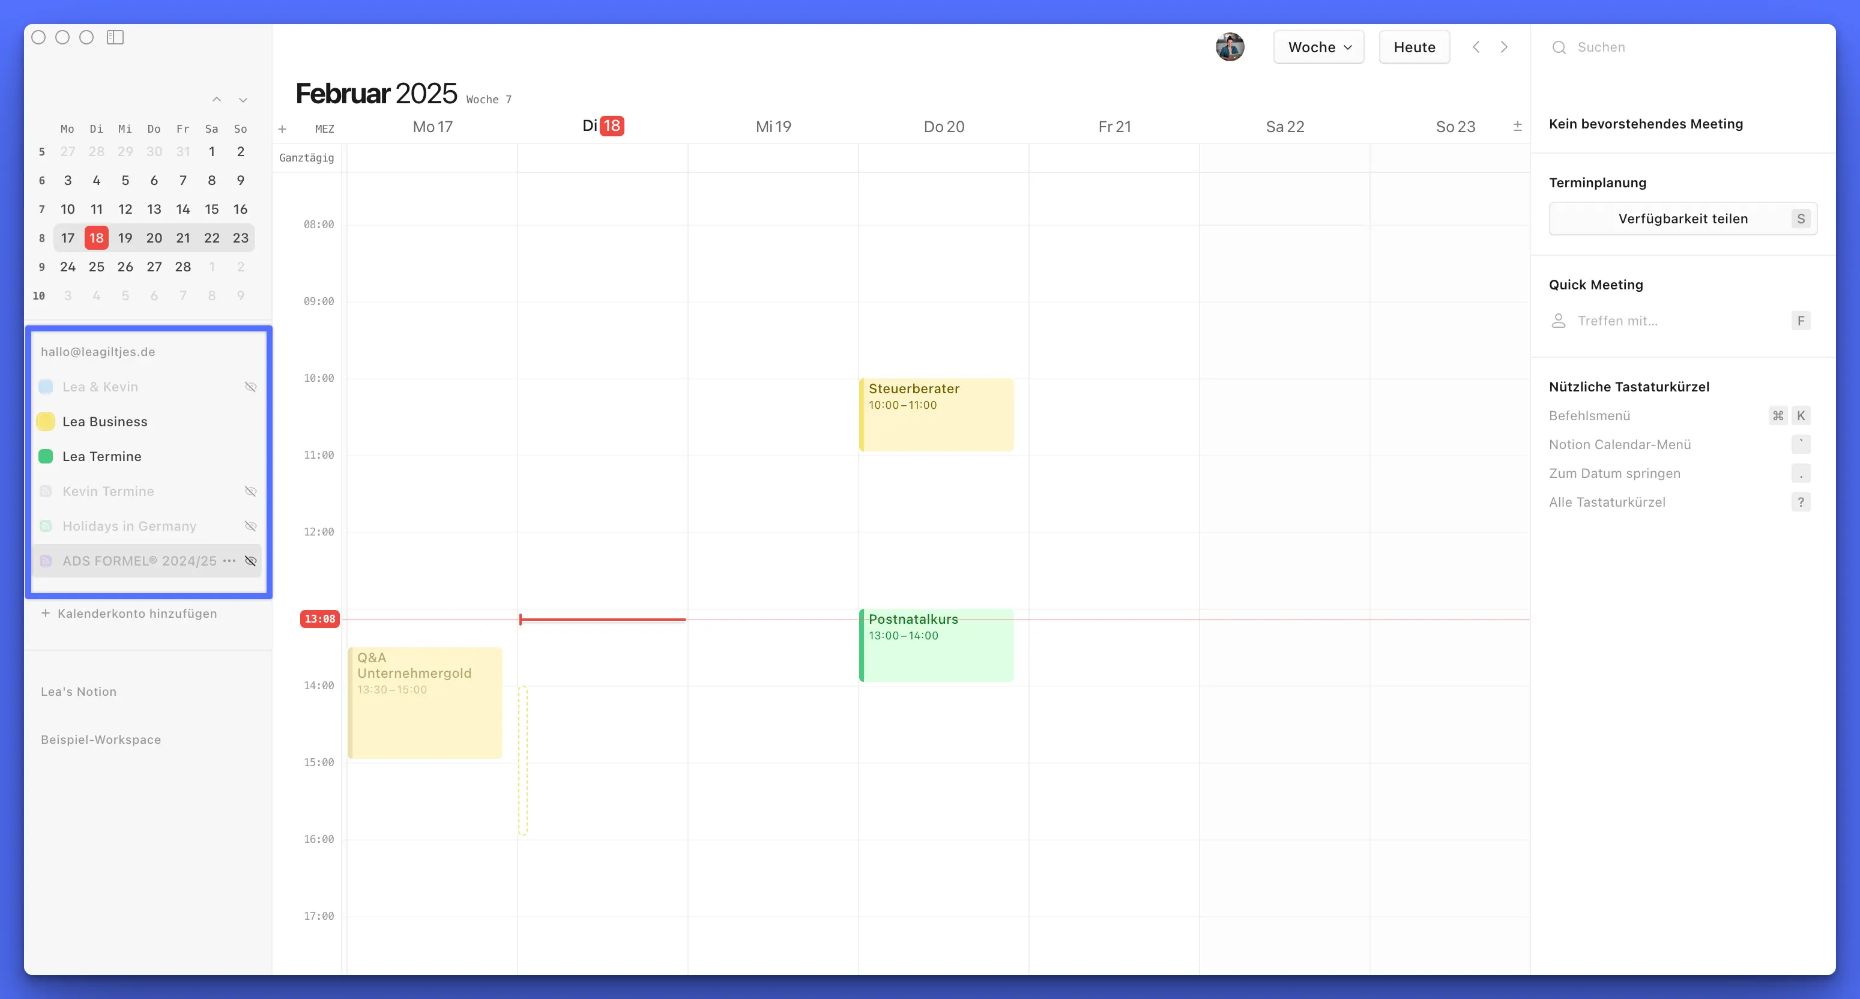
Task: Mini calendar previous month chevron up
Action: [217, 100]
